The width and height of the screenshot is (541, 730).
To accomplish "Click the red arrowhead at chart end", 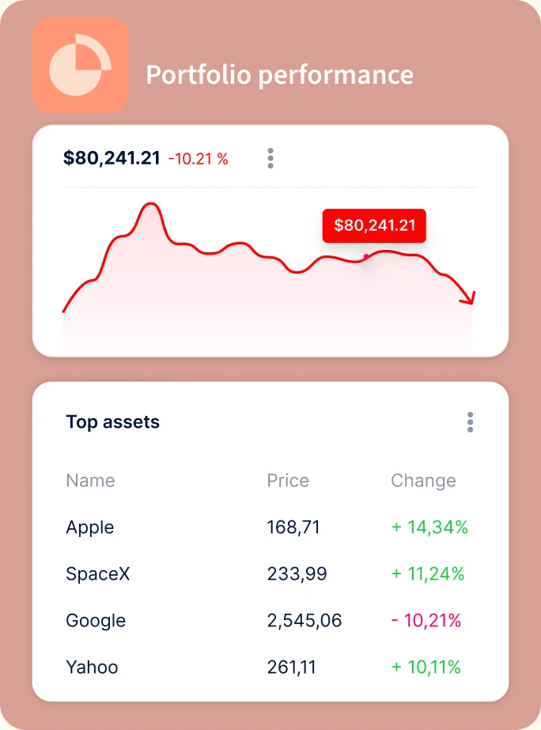I will coord(468,298).
